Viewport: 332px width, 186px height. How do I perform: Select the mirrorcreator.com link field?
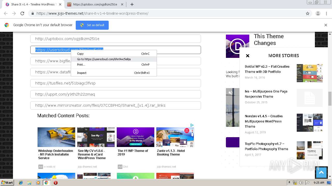click(116, 105)
